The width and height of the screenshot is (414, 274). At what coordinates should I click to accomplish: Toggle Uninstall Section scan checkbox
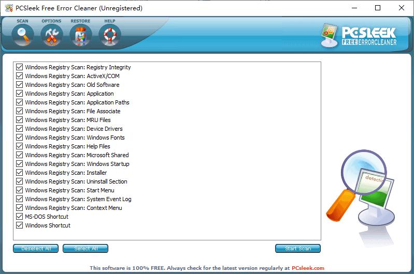tap(19, 181)
